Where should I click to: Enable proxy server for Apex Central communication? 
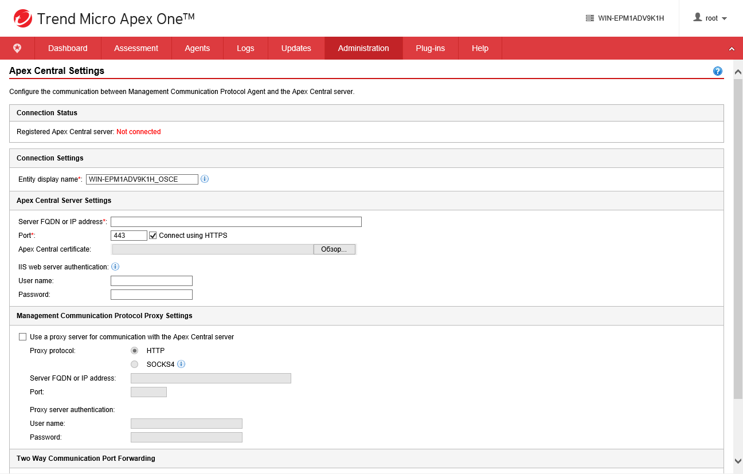pyautogui.click(x=23, y=337)
